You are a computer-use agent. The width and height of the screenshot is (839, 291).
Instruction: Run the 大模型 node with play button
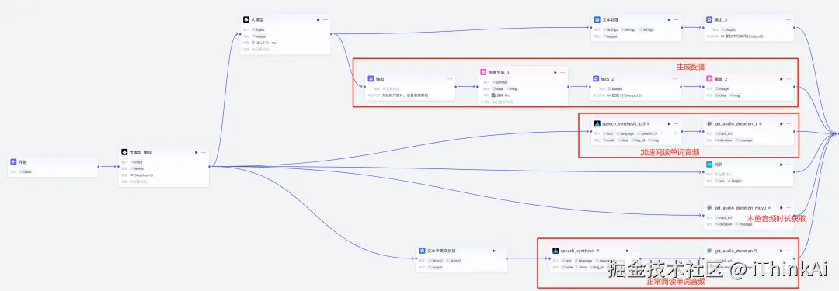click(318, 20)
